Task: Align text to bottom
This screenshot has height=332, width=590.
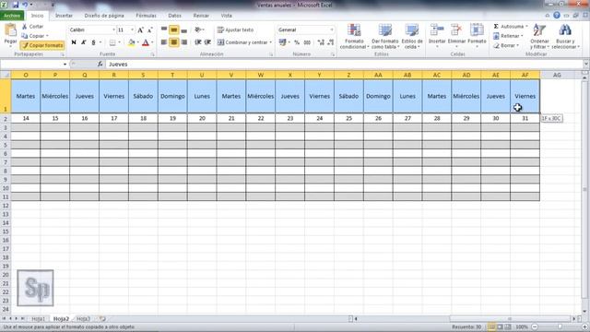Action: click(x=183, y=30)
